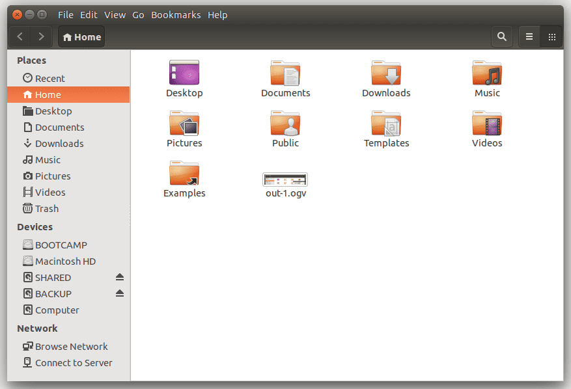Viewport: 571px width, 389px height.
Task: Open the BOOTCAMP device
Action: [68, 245]
